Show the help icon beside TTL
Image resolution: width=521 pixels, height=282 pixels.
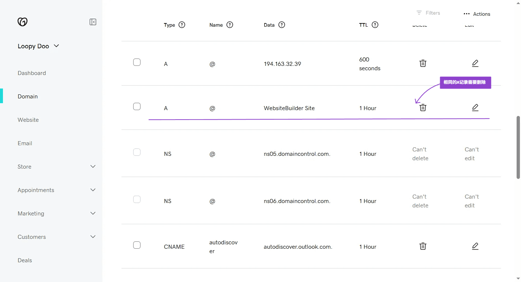pyautogui.click(x=375, y=25)
